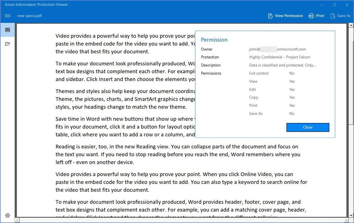This screenshot has height=223, width=354.
Task: Click the Description field label
Action: [x=210, y=65]
